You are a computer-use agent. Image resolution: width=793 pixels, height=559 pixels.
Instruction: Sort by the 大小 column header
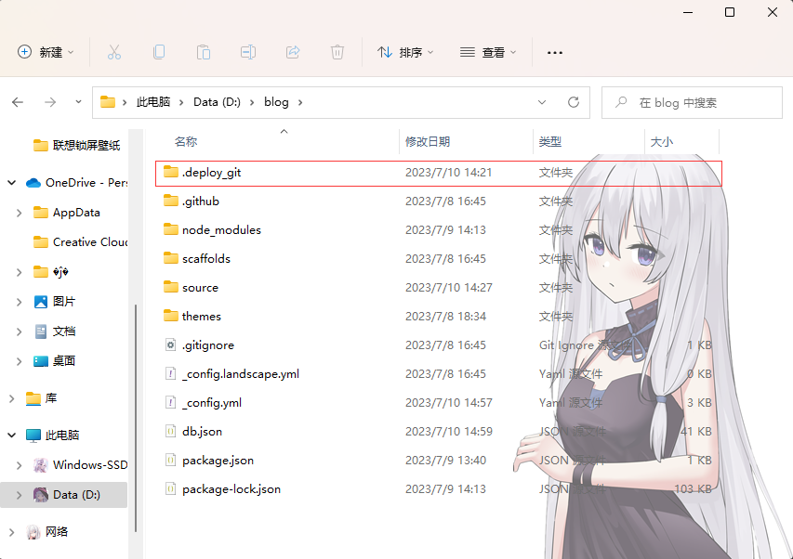[x=662, y=141]
